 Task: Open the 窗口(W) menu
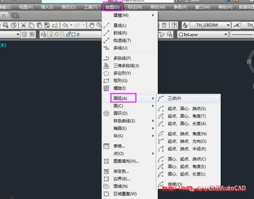pyautogui.click(x=202, y=7)
